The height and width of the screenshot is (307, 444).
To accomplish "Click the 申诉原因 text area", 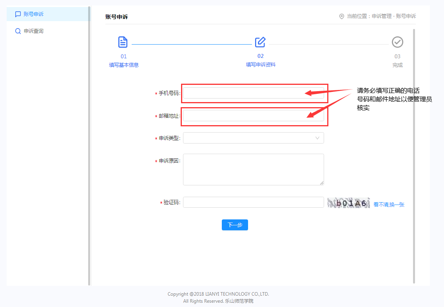I will [x=254, y=170].
